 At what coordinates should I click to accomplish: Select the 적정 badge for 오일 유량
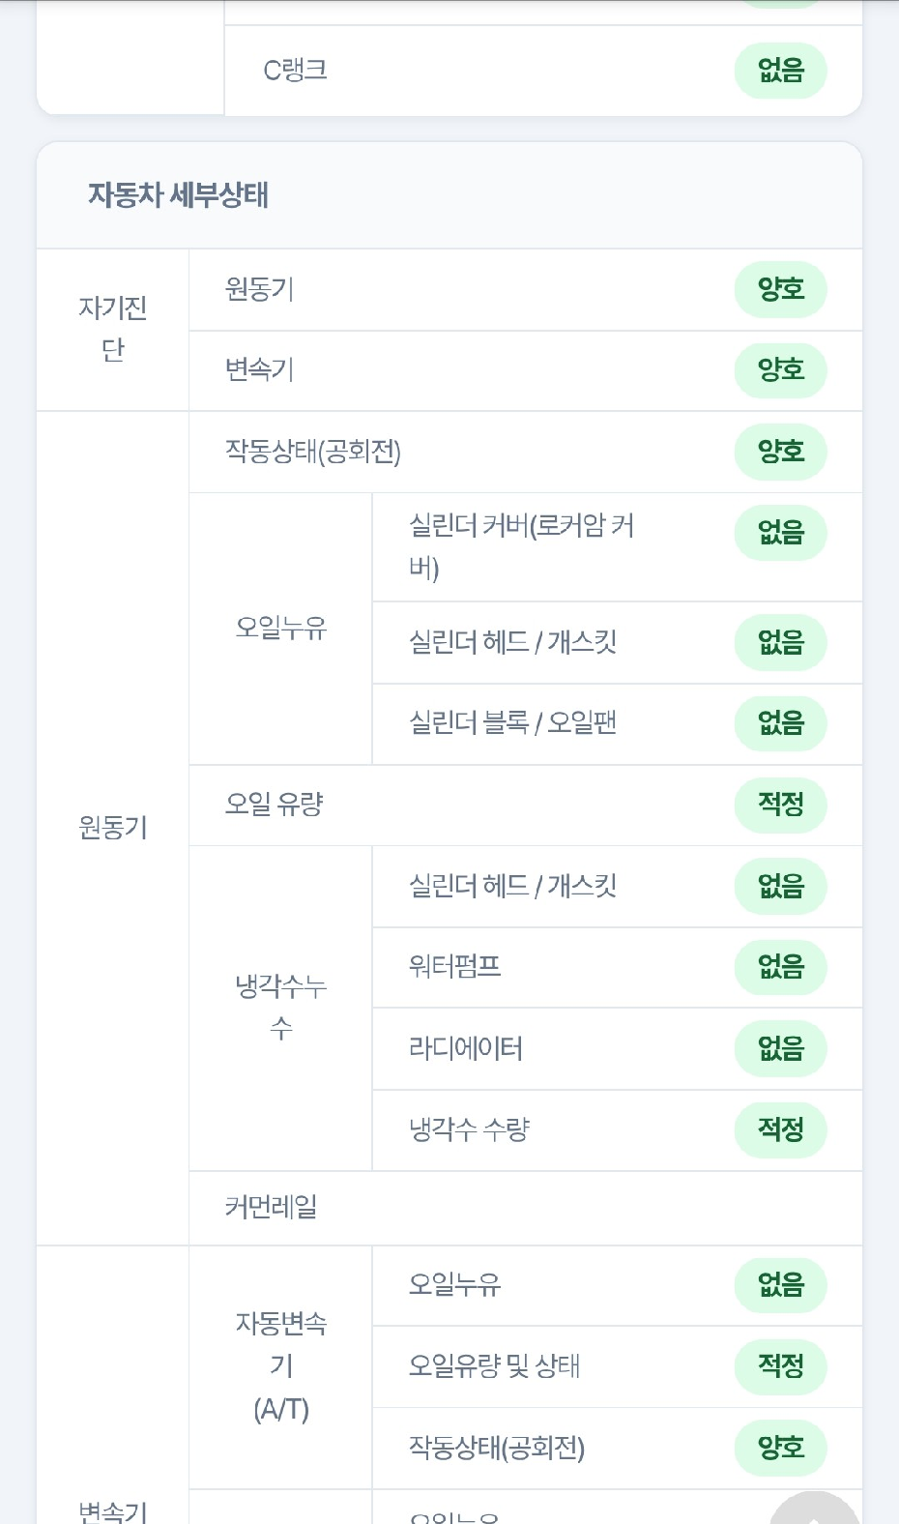[780, 804]
